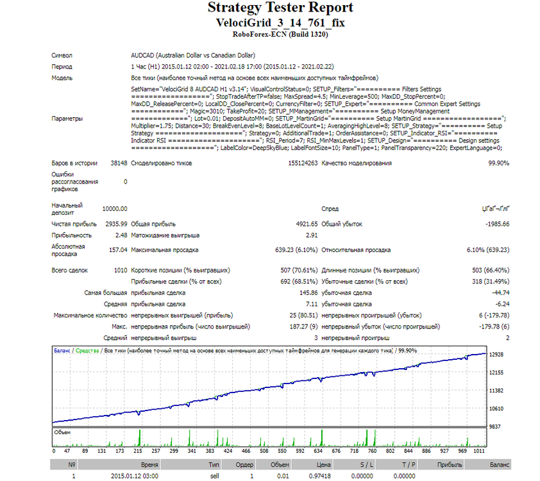This screenshot has height=481, width=540.
Task: Select the largest loss trade '-44.74'
Action: click(501, 293)
